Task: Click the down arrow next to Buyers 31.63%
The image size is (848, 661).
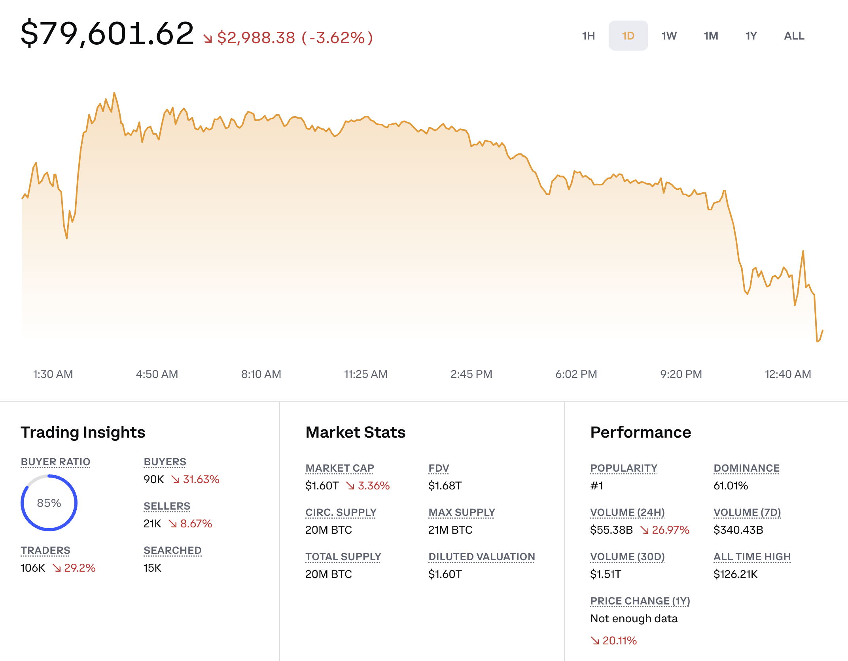Action: (175, 480)
